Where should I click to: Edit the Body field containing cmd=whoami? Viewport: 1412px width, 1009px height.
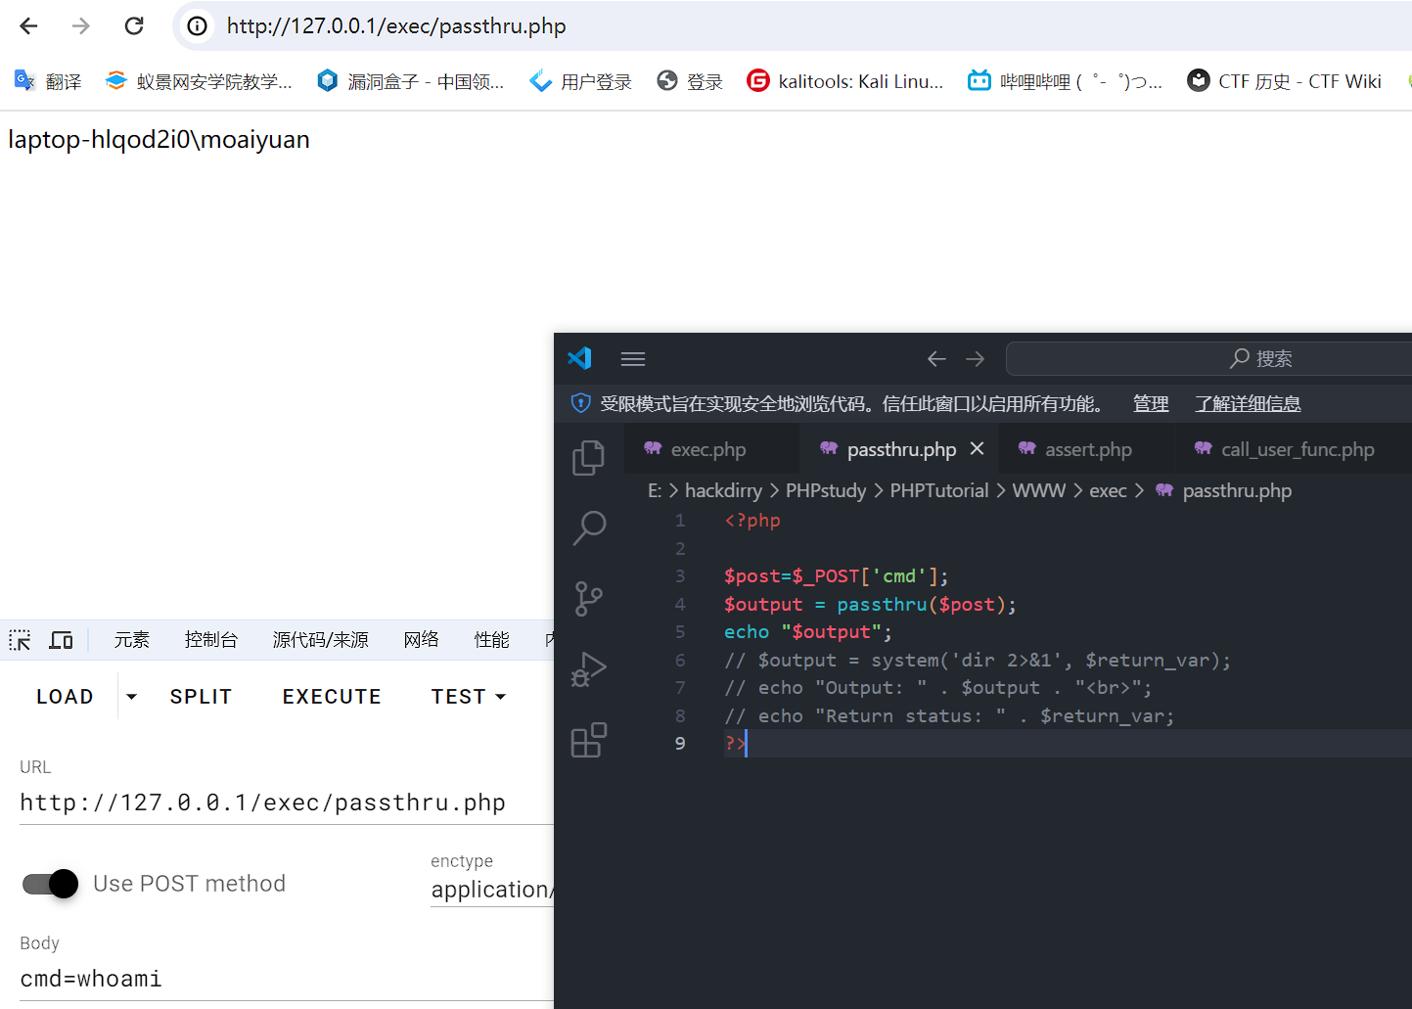click(x=287, y=980)
